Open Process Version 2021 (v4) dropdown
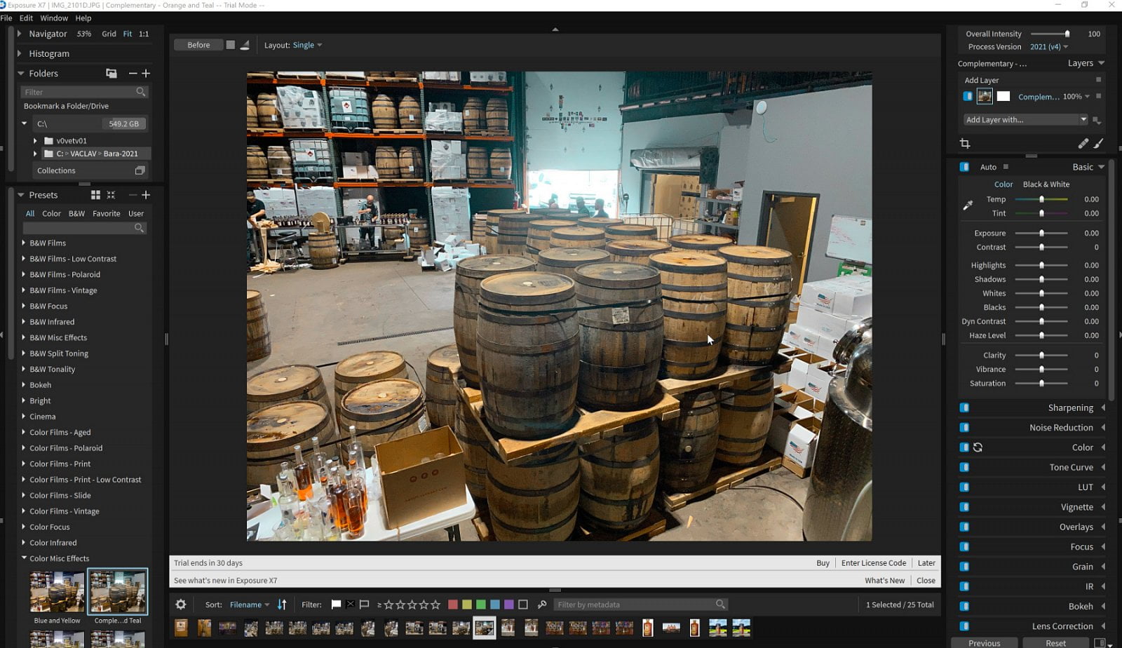The width and height of the screenshot is (1122, 648). (x=1049, y=47)
